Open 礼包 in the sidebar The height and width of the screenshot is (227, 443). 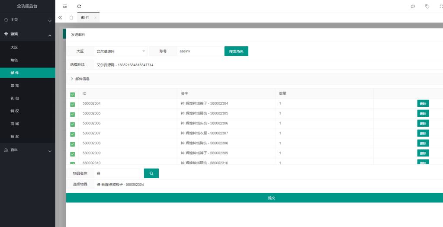(x=14, y=99)
